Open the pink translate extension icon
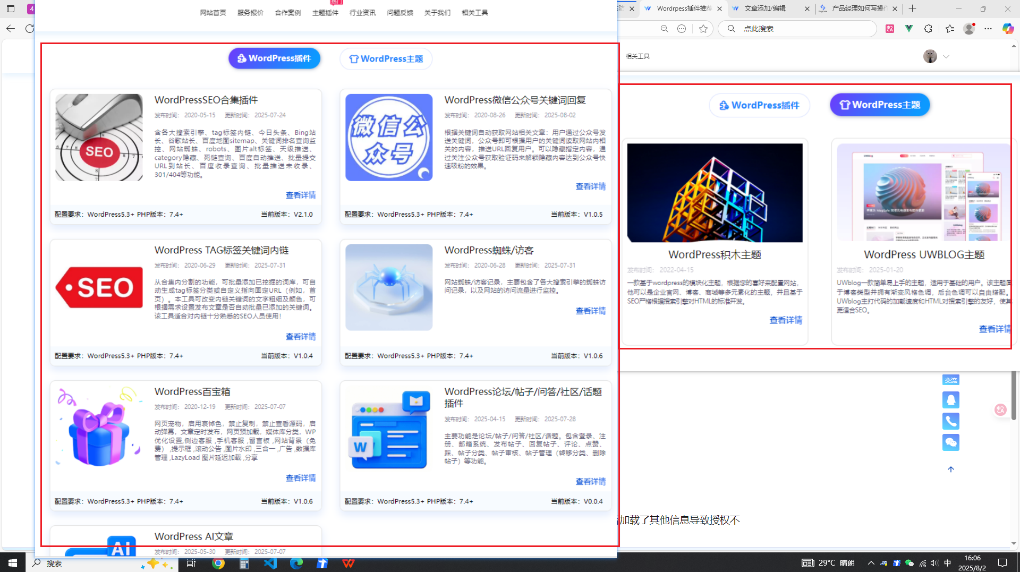1020x572 pixels. click(x=890, y=29)
